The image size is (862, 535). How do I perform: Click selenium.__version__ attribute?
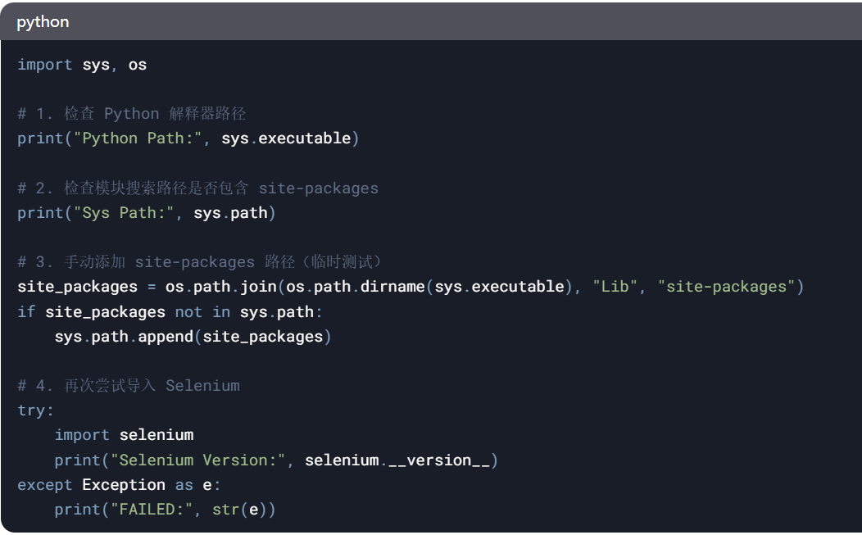click(397, 460)
